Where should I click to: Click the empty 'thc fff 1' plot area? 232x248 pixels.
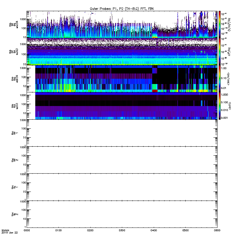click(122, 133)
